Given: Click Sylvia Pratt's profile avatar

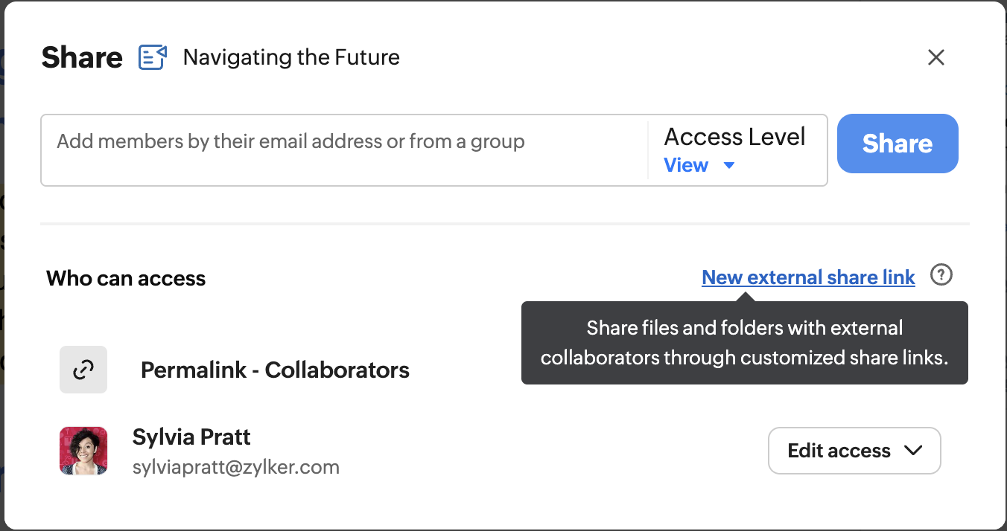Looking at the screenshot, I should (x=83, y=451).
